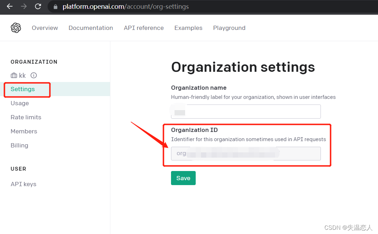Open the Rate limits sidebar page
The image size is (378, 234).
pyautogui.click(x=26, y=117)
